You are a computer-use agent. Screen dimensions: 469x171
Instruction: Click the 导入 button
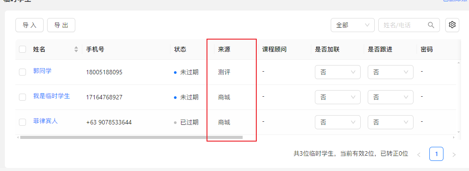(30, 25)
